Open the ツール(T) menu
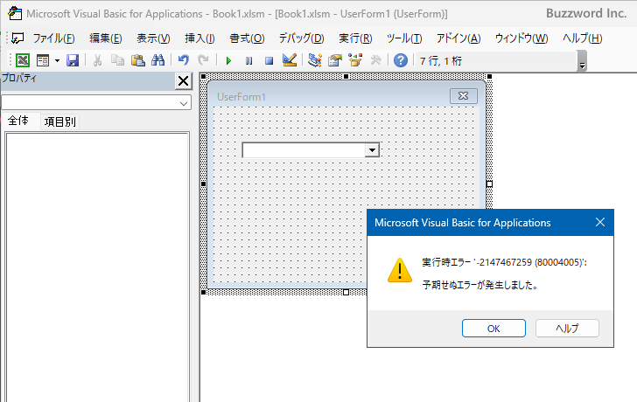The width and height of the screenshot is (637, 402). [404, 38]
